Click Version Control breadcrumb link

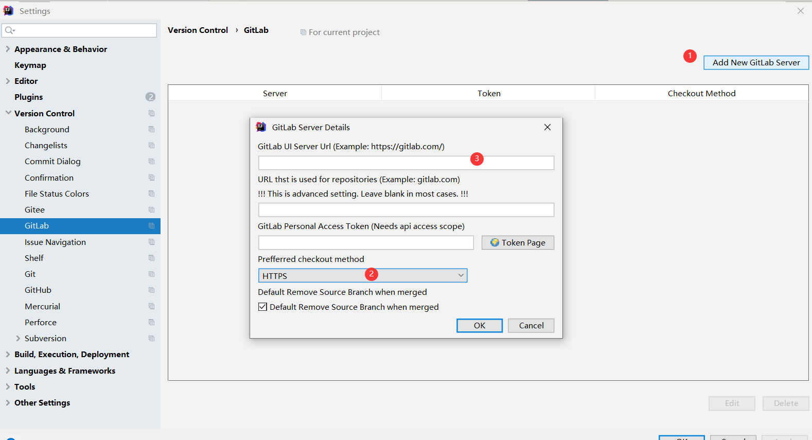pos(198,30)
